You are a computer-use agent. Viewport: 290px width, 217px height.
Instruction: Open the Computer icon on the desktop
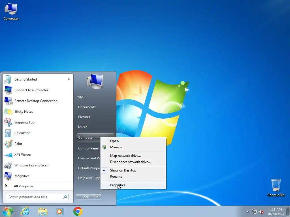(11, 12)
